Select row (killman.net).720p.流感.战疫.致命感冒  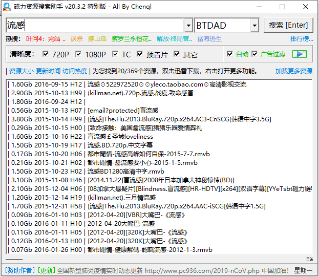[159, 93]
